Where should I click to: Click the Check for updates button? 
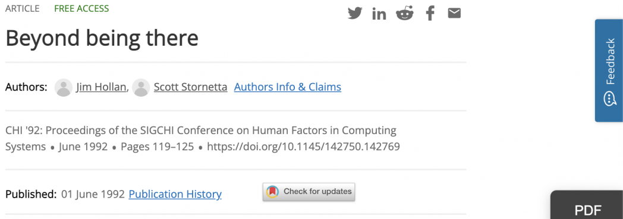click(309, 192)
